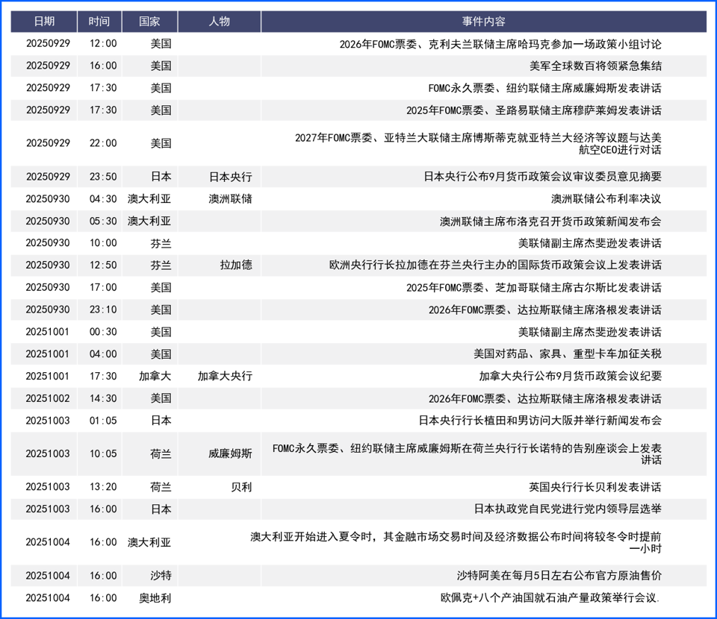Click time cell 04:30
The height and width of the screenshot is (619, 717).
[x=103, y=199]
